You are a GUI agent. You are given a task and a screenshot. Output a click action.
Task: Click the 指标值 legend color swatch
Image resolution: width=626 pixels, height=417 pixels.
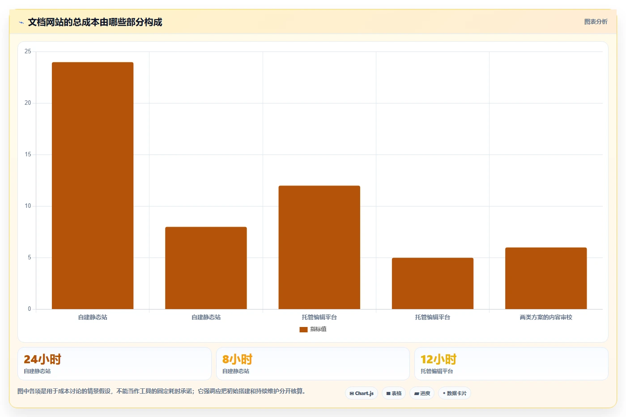(303, 329)
